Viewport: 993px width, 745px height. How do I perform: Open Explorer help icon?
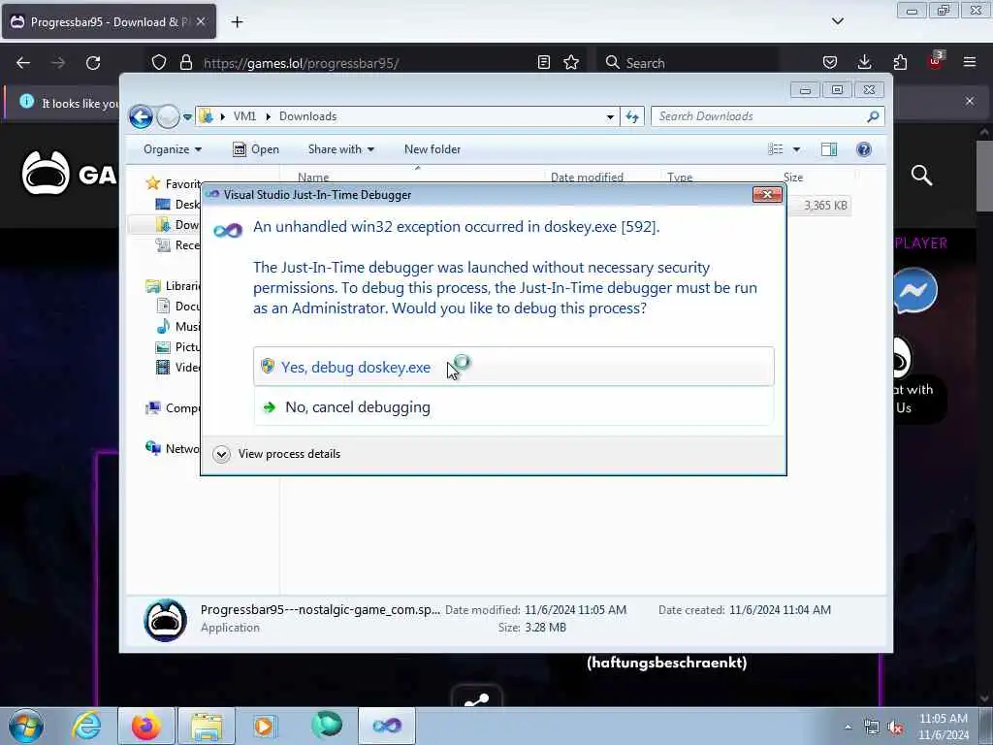click(864, 149)
